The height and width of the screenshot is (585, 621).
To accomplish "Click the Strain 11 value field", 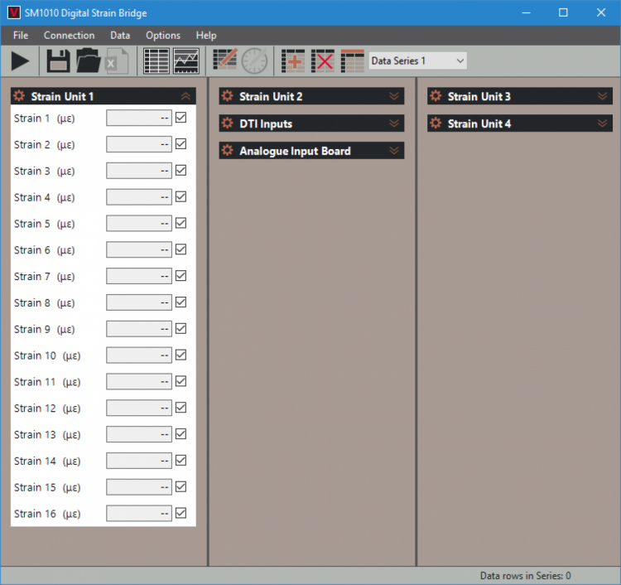I will (x=139, y=381).
